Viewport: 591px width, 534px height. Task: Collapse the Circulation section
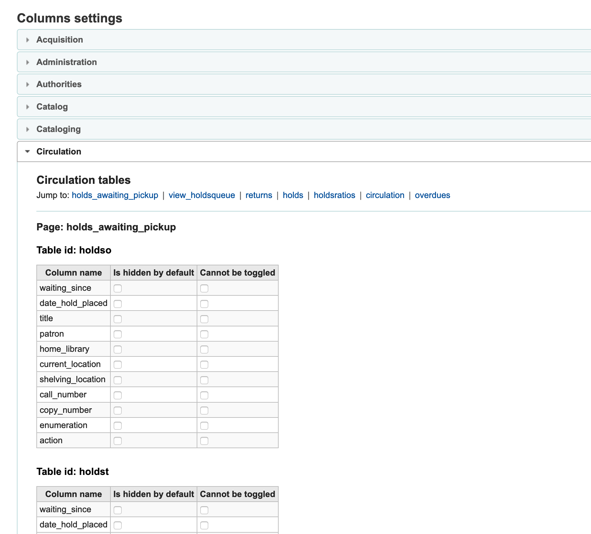[x=59, y=151]
